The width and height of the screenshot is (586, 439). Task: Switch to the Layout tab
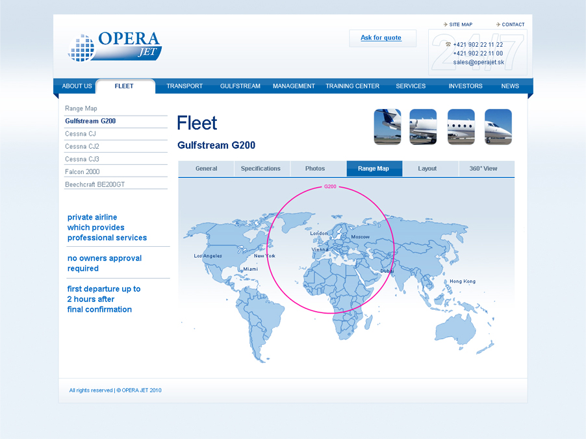[x=431, y=168]
